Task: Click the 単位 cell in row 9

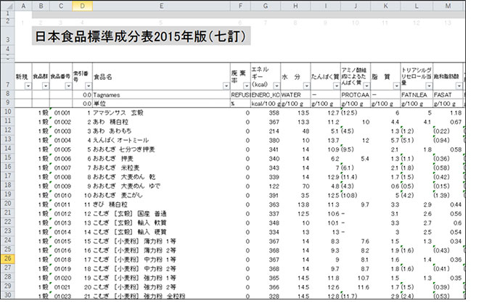Action: [x=161, y=104]
